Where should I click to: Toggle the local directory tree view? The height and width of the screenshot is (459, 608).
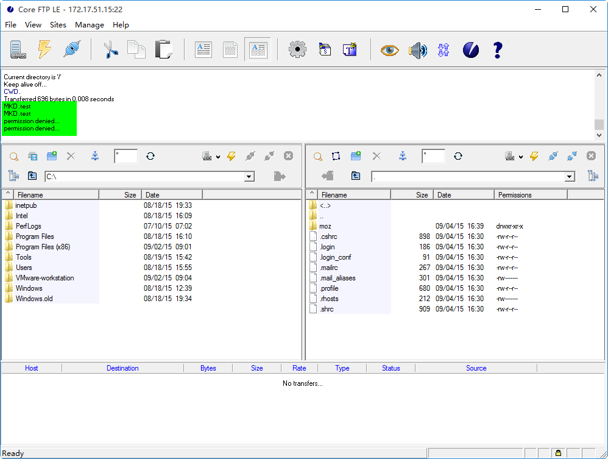(13, 176)
